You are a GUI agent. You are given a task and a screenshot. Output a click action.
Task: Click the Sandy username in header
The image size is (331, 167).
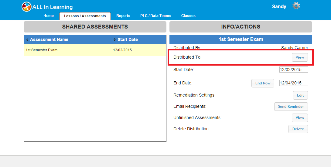click(x=279, y=6)
